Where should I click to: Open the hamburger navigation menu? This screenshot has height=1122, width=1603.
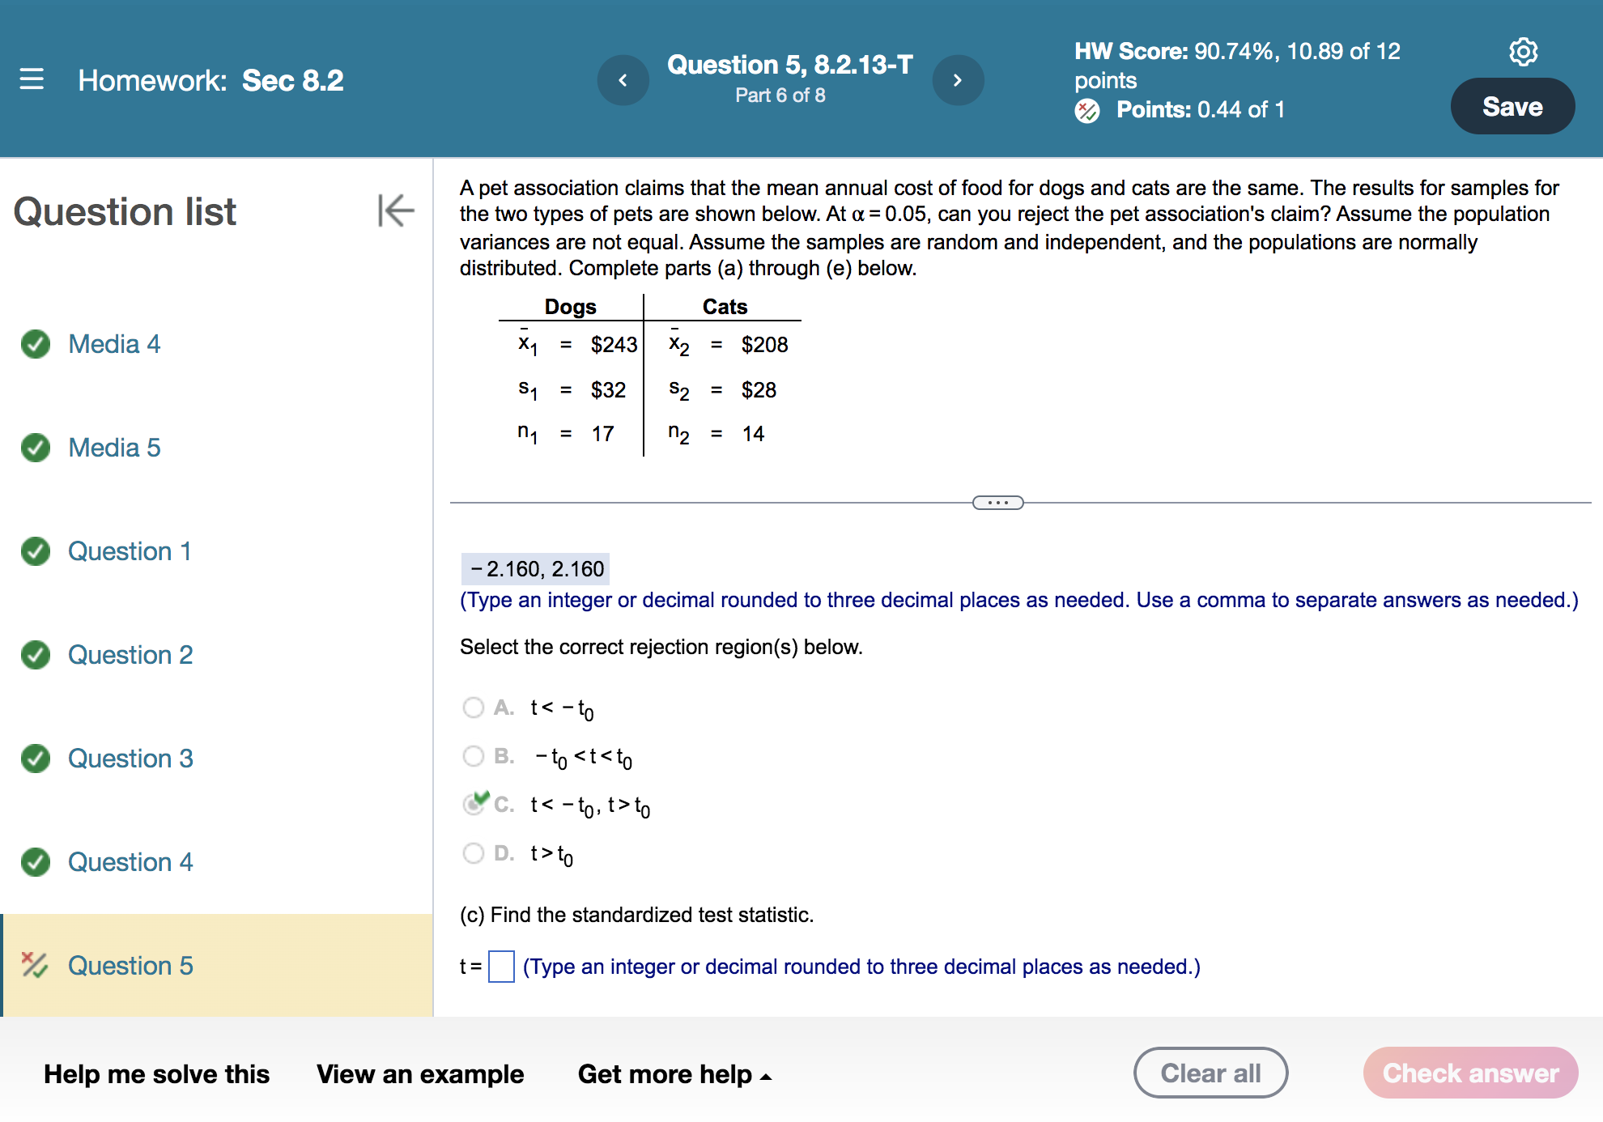tap(31, 80)
